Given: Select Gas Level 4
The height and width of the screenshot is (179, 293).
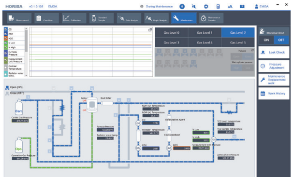Looking at the screenshot, I should point(205,42).
